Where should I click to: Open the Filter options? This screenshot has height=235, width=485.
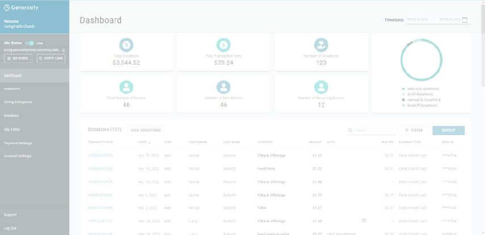(x=413, y=130)
